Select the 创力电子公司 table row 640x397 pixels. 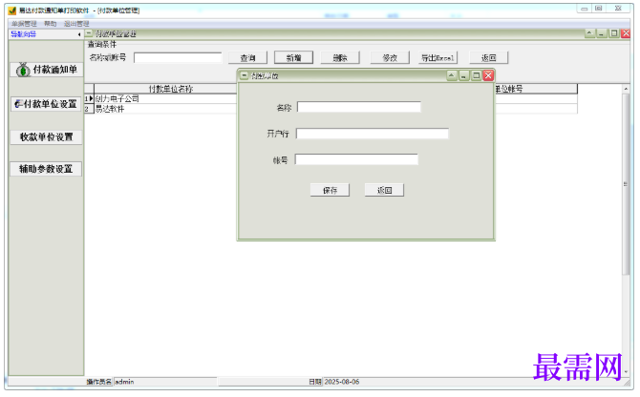coord(331,98)
